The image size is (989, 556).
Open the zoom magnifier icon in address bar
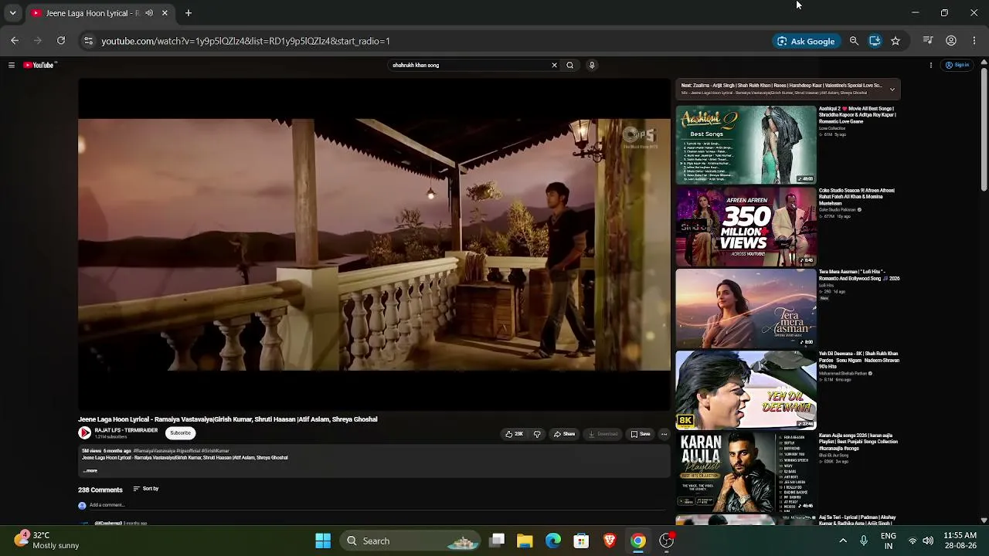pos(854,41)
